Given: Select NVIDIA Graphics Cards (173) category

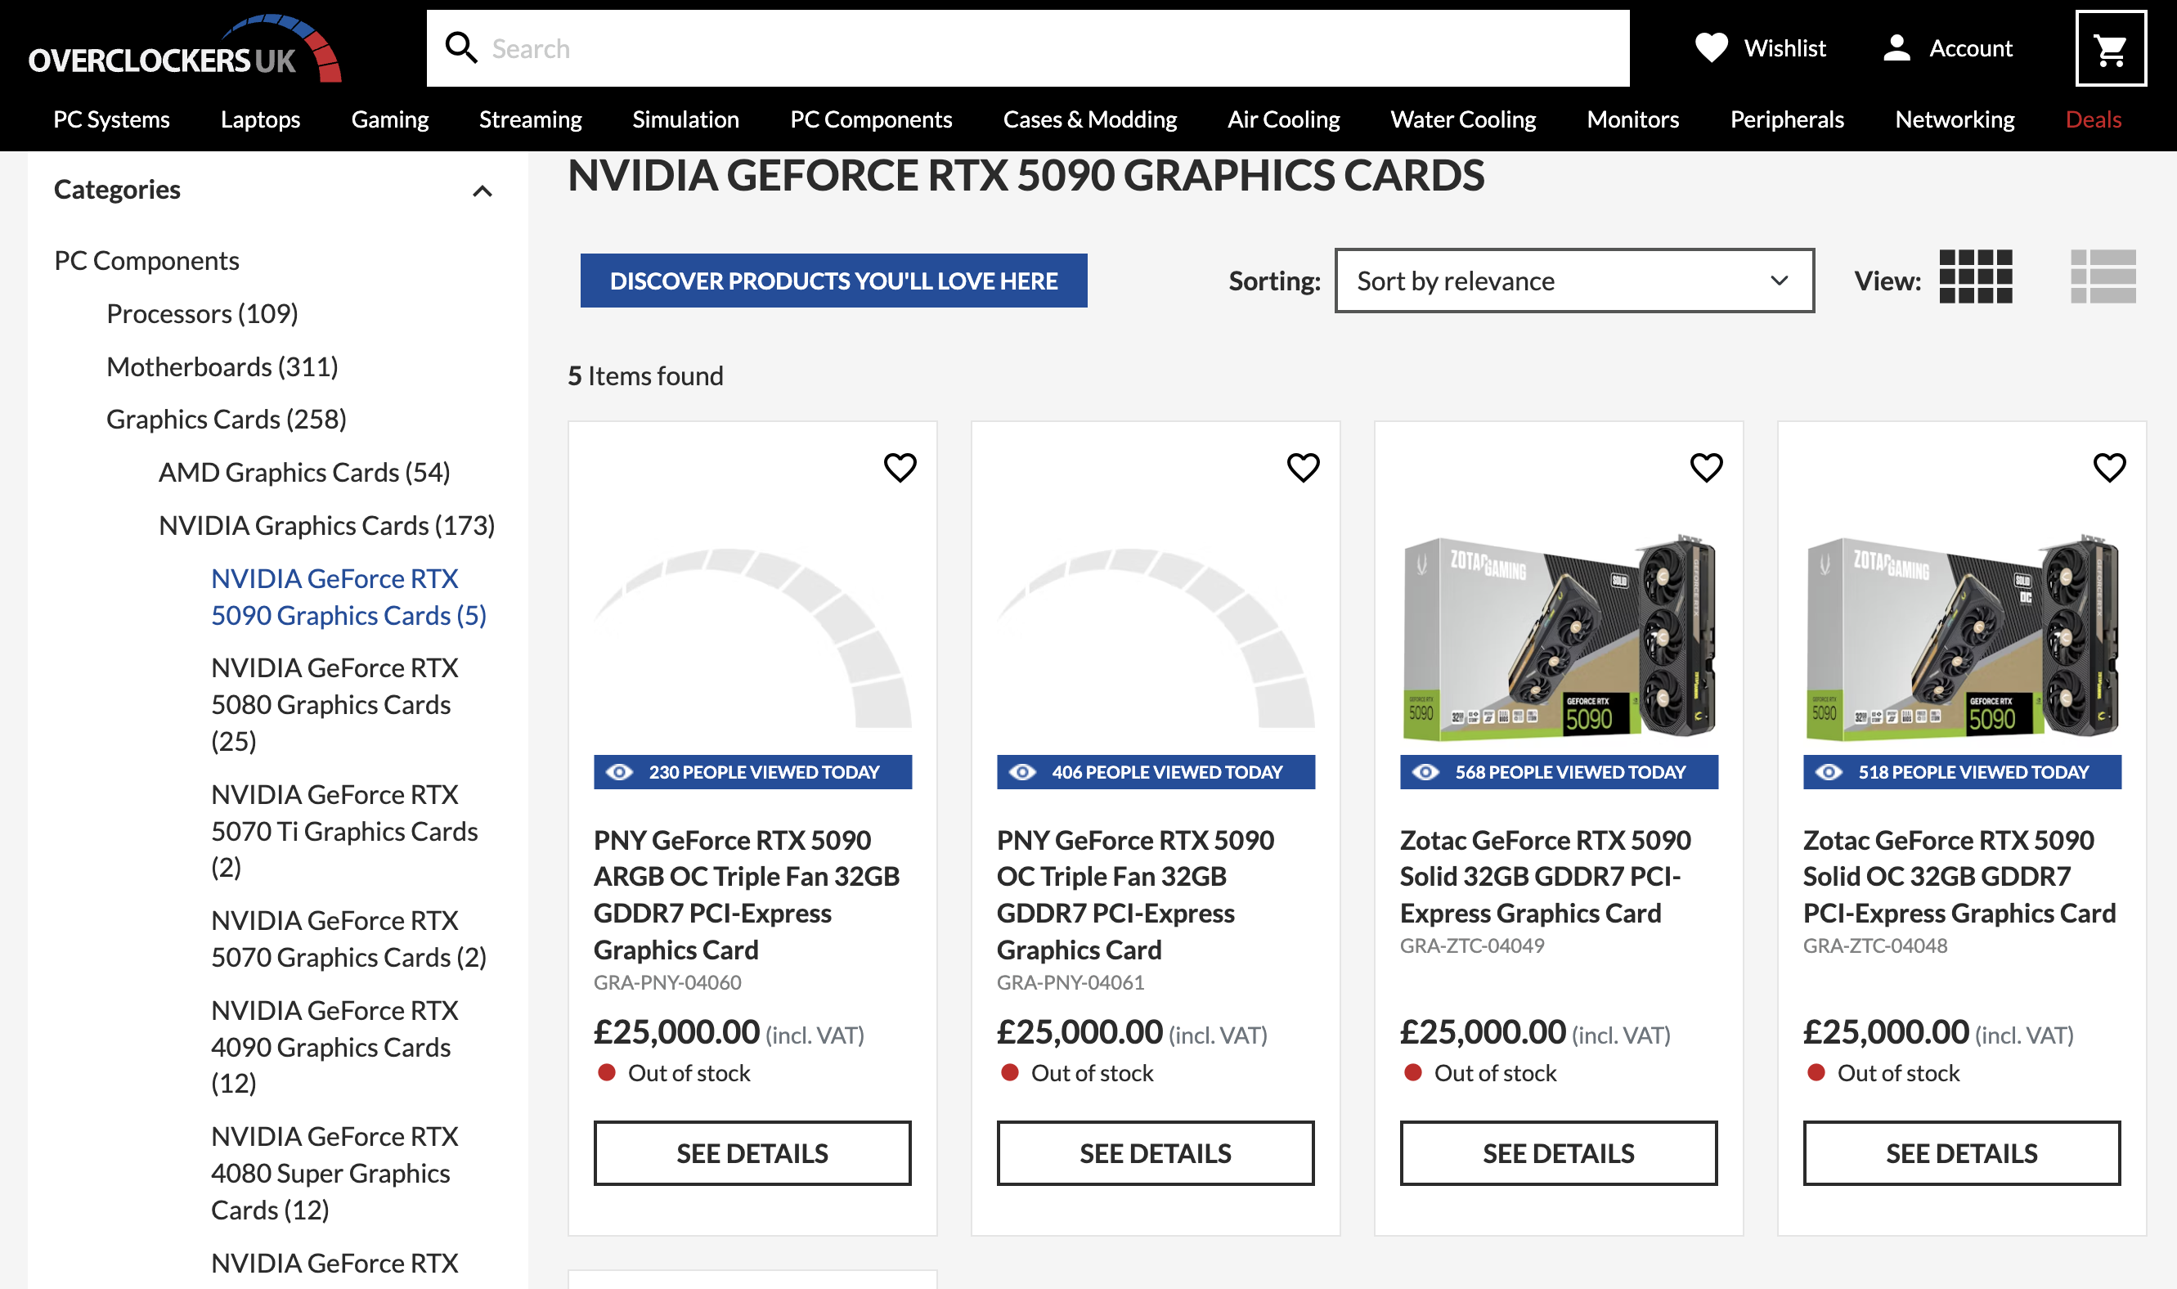Looking at the screenshot, I should click(x=326, y=524).
